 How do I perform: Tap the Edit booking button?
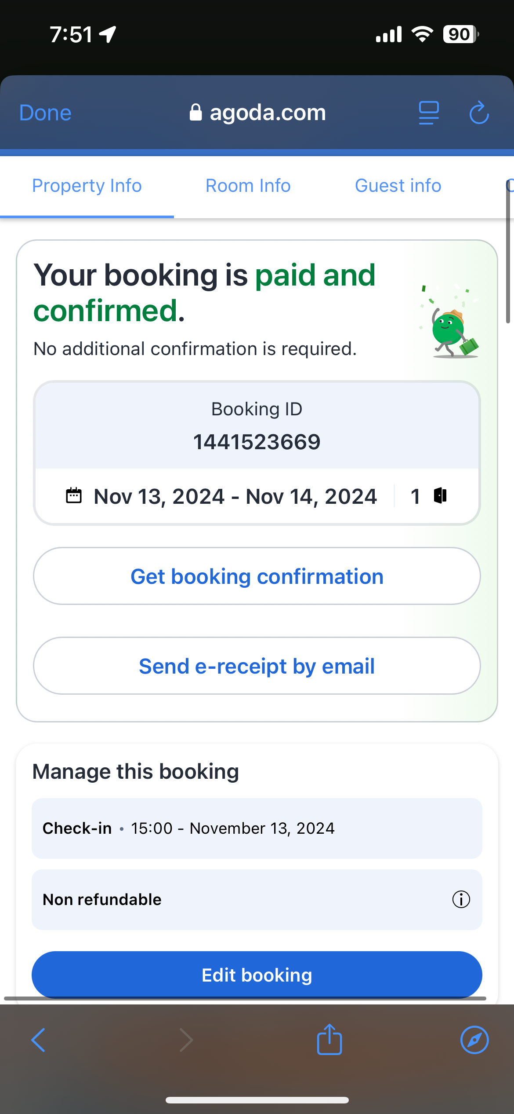257,975
